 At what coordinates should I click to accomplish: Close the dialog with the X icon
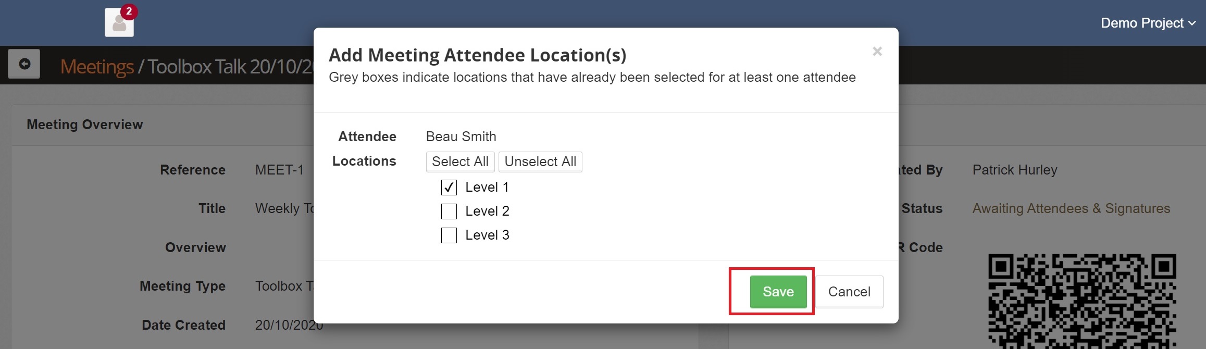click(x=877, y=52)
